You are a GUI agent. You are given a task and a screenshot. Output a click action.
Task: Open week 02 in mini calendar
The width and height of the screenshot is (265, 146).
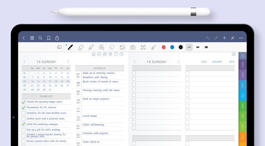click(x=25, y=77)
